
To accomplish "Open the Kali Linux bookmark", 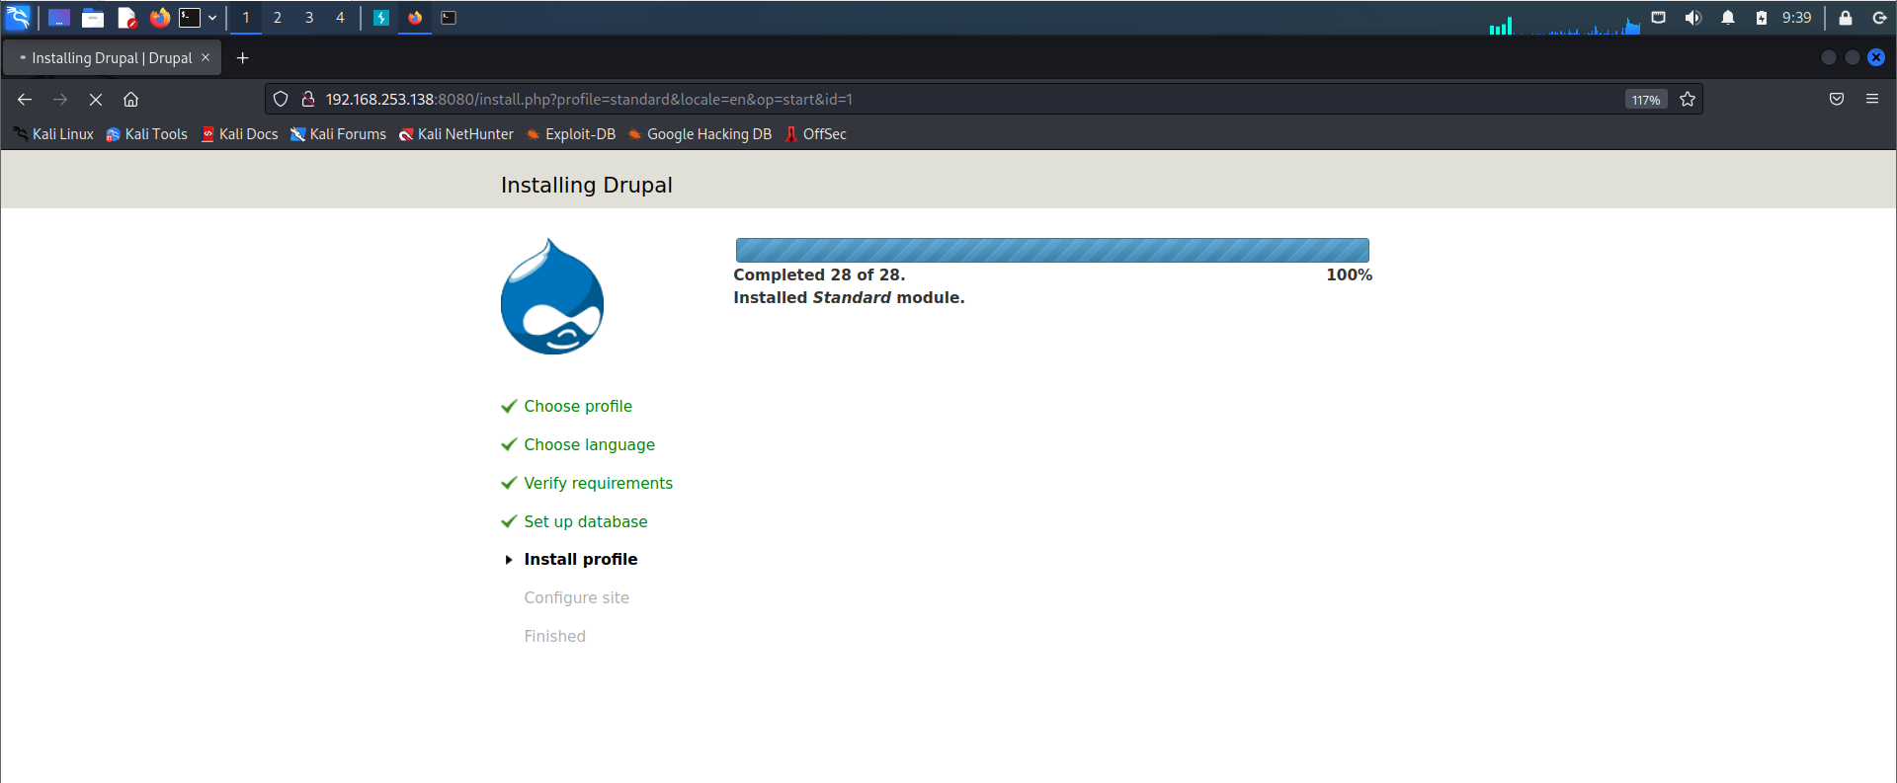I will 52,134.
